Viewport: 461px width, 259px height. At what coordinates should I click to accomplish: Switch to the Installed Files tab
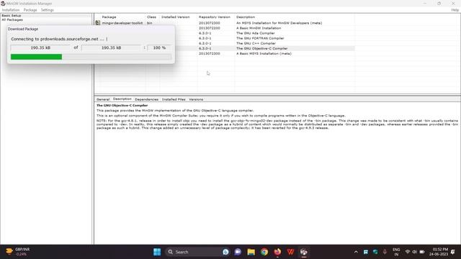click(x=174, y=99)
